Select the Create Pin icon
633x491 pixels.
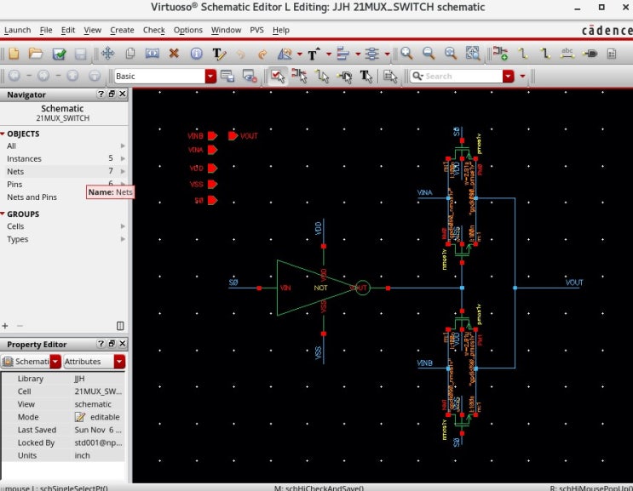(x=590, y=54)
